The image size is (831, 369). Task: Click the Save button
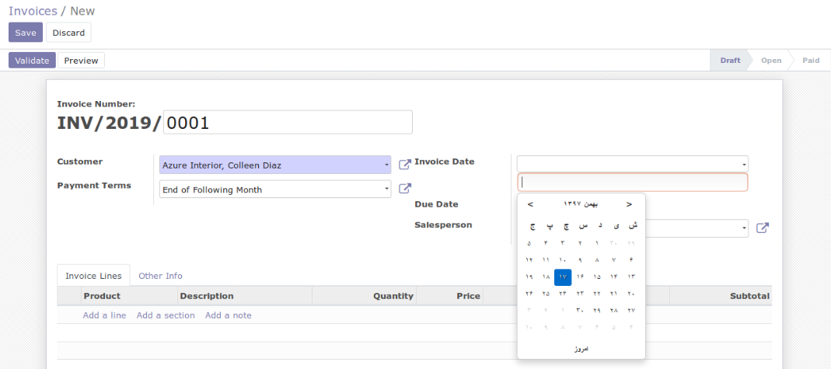click(26, 33)
